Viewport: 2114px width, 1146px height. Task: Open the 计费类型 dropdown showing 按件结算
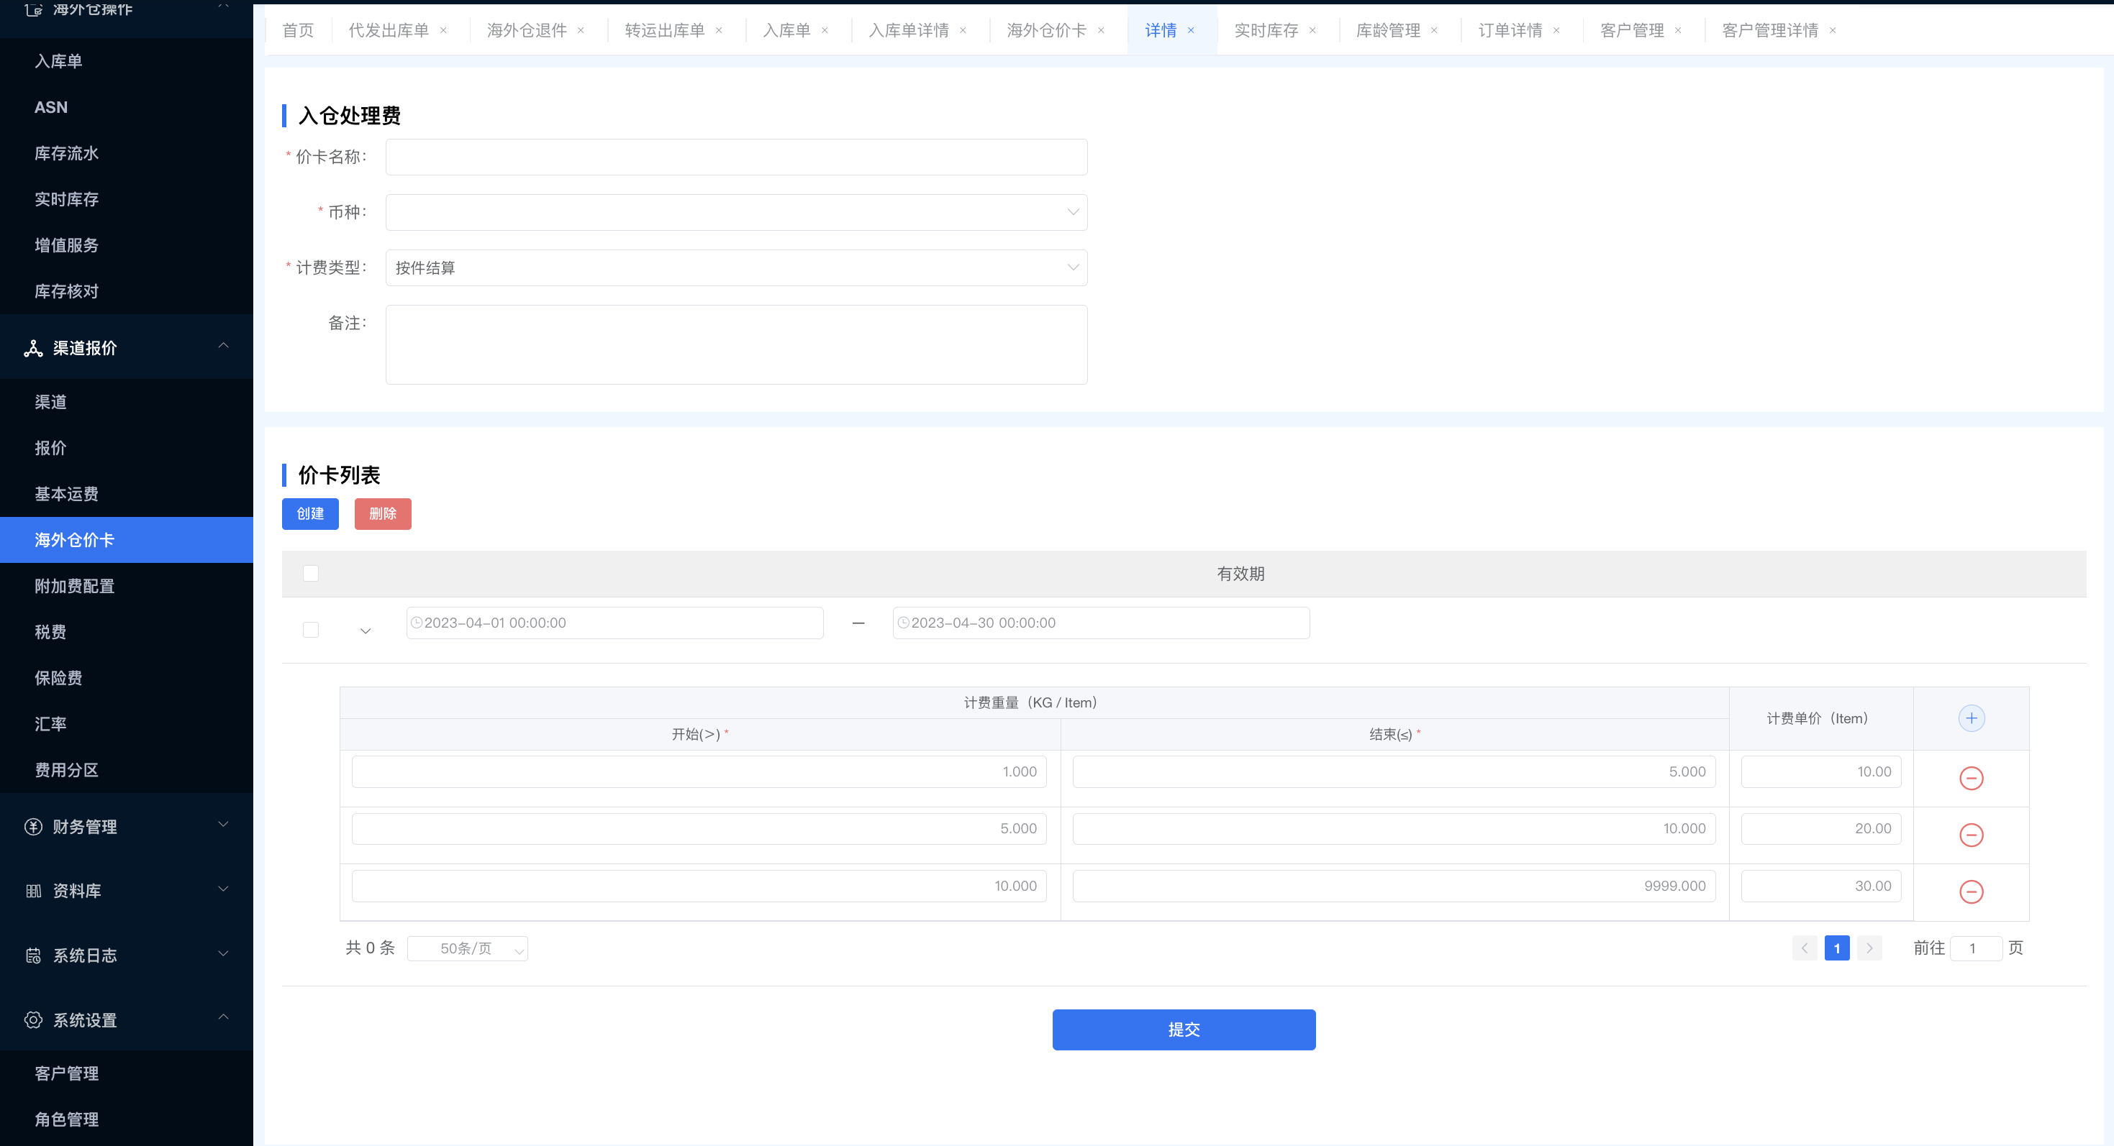736,268
